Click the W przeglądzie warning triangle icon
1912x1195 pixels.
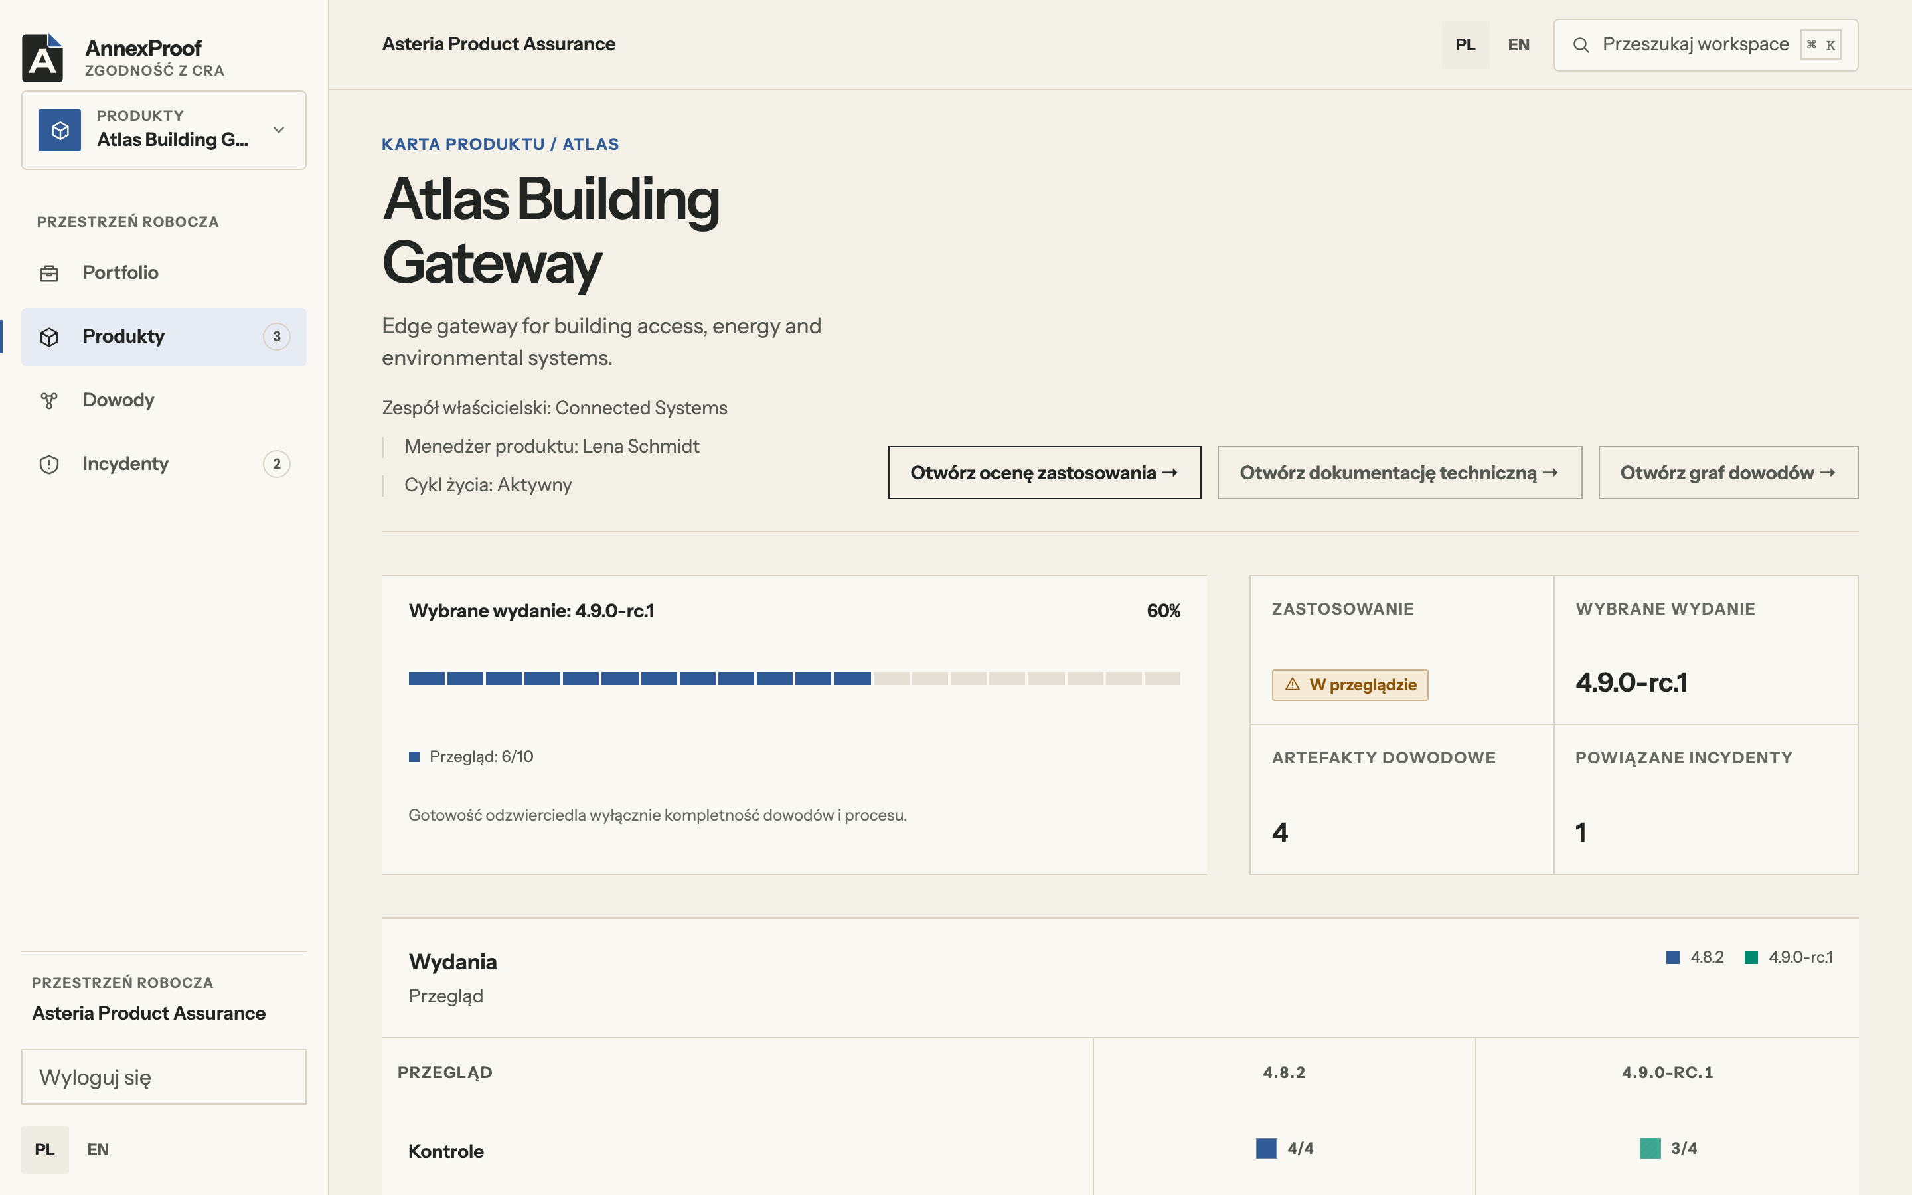[1293, 684]
